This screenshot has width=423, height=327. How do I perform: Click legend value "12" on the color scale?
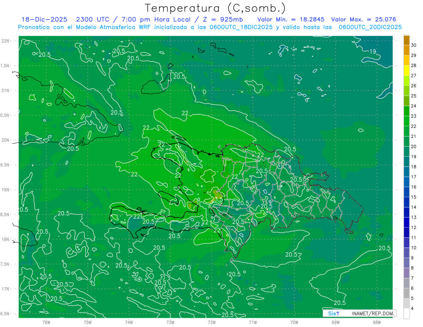point(414,228)
